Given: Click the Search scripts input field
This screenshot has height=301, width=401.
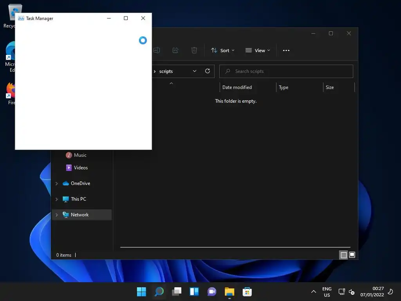Looking at the screenshot, I should [286, 71].
